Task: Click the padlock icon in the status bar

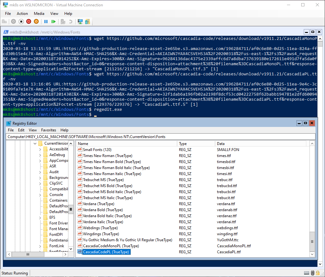Action: [318, 273]
